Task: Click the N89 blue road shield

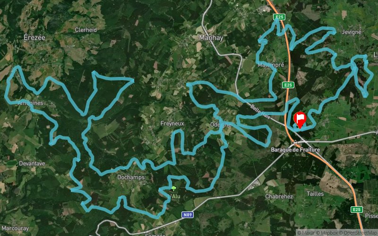Action: [188, 215]
